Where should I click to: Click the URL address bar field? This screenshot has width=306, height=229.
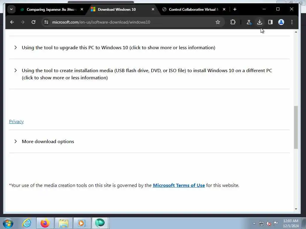point(133,22)
